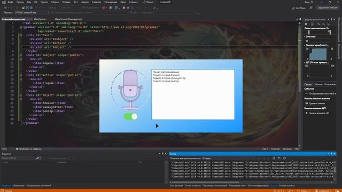
Task: Switch to MainForm.cs [Конструктор] tab
Action: coord(68,19)
